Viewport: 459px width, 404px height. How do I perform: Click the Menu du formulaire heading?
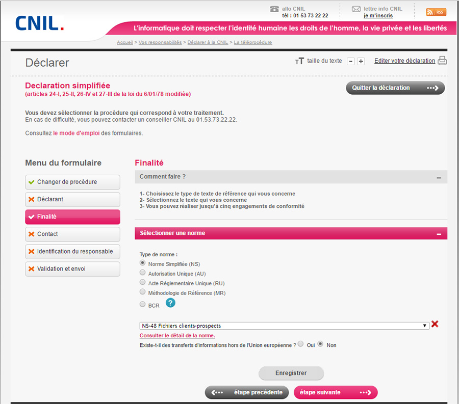(63, 163)
